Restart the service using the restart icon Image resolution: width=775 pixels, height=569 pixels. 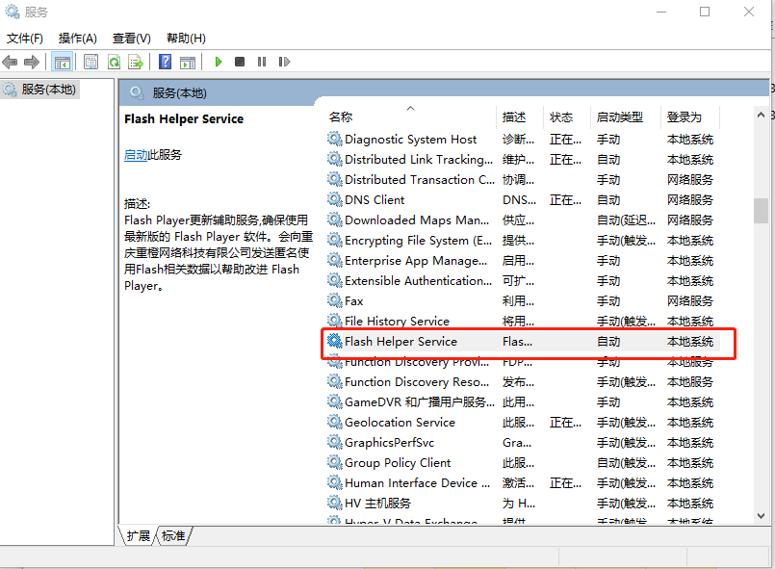284,62
